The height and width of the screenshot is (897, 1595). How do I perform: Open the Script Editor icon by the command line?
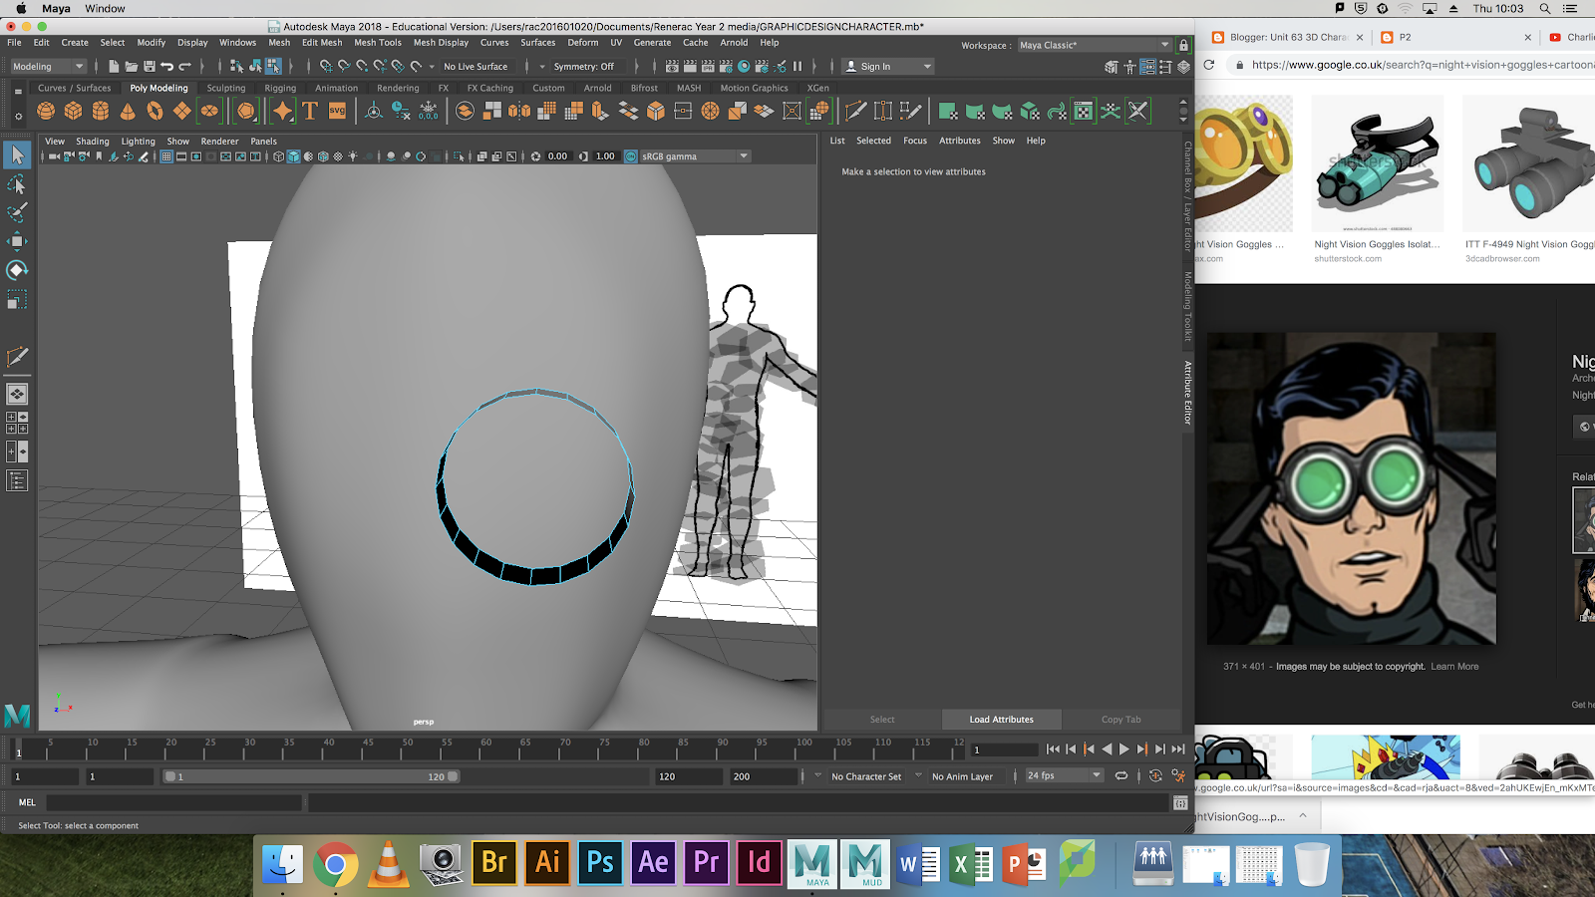tap(1180, 802)
